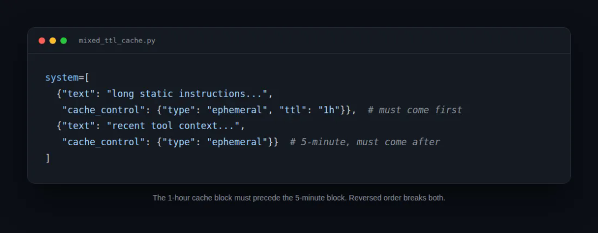Click the "1h" ttl value
This screenshot has height=233, width=598.
coord(329,110)
